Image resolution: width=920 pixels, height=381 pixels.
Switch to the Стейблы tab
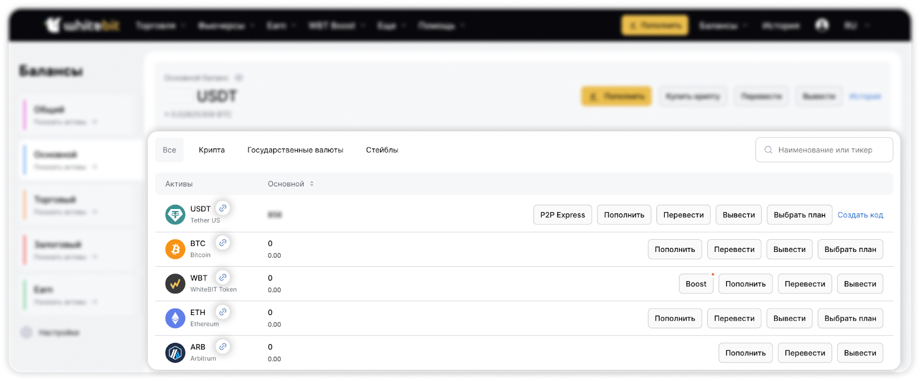(x=382, y=150)
